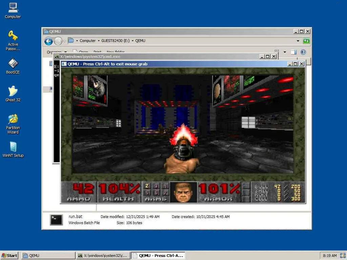The image size is (347, 260).
Task: Switch to QEMU folder taskbar button
Action: point(48,256)
